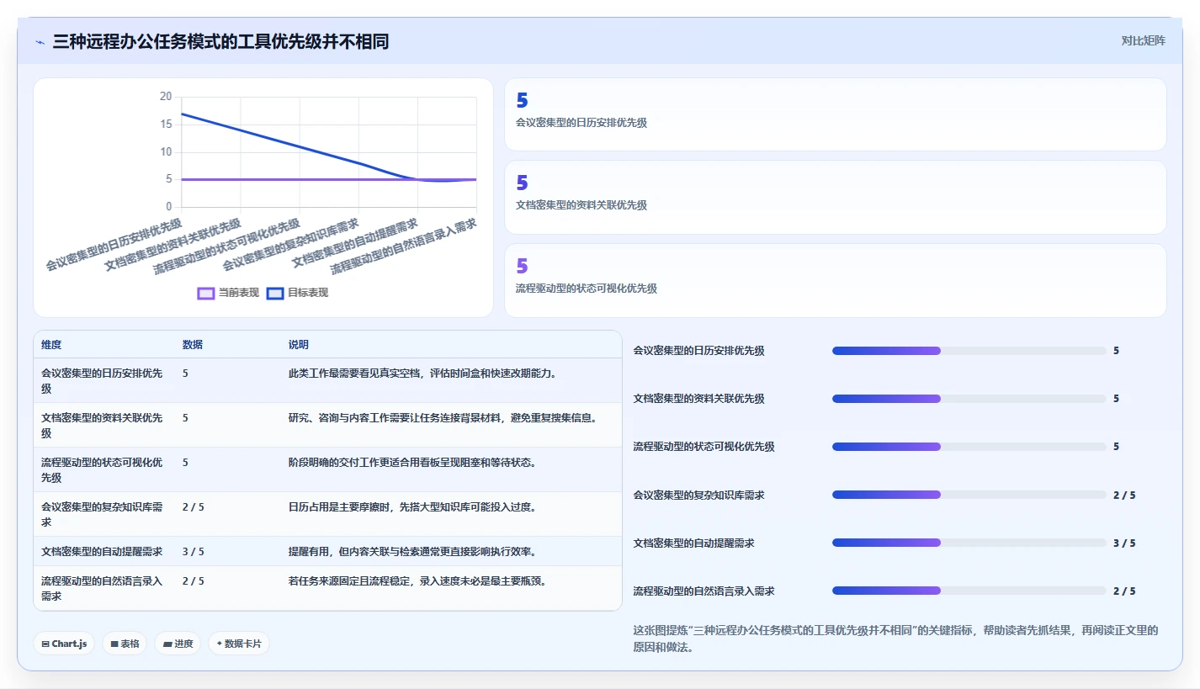Click the table value 3 / 5
Viewport: 1200px width, 689px height.
tap(194, 551)
